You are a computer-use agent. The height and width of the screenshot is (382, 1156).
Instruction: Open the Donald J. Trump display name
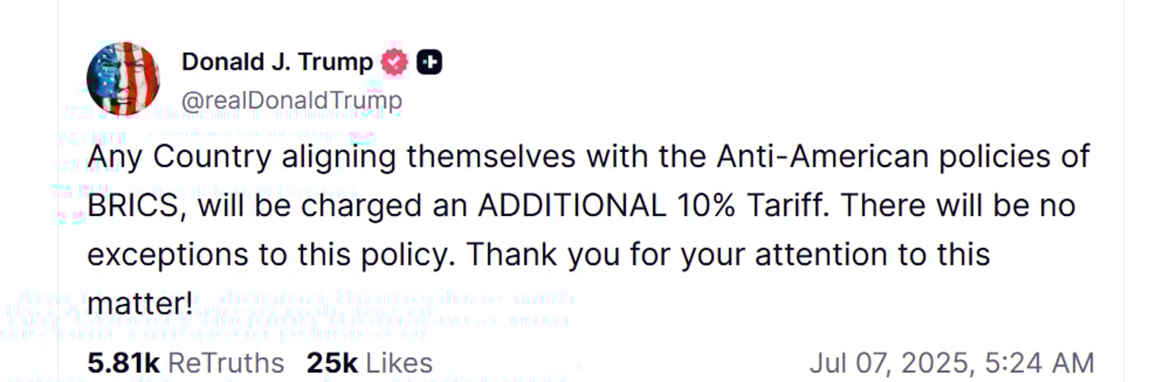277,62
